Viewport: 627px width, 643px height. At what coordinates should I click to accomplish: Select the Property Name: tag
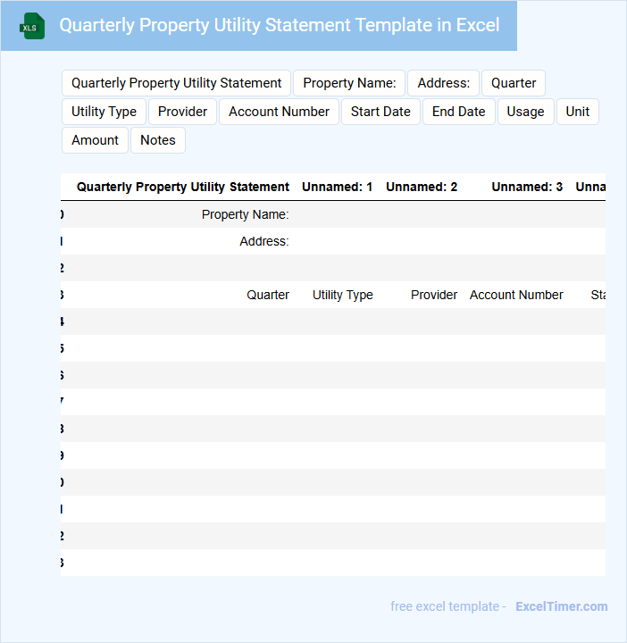tap(349, 83)
